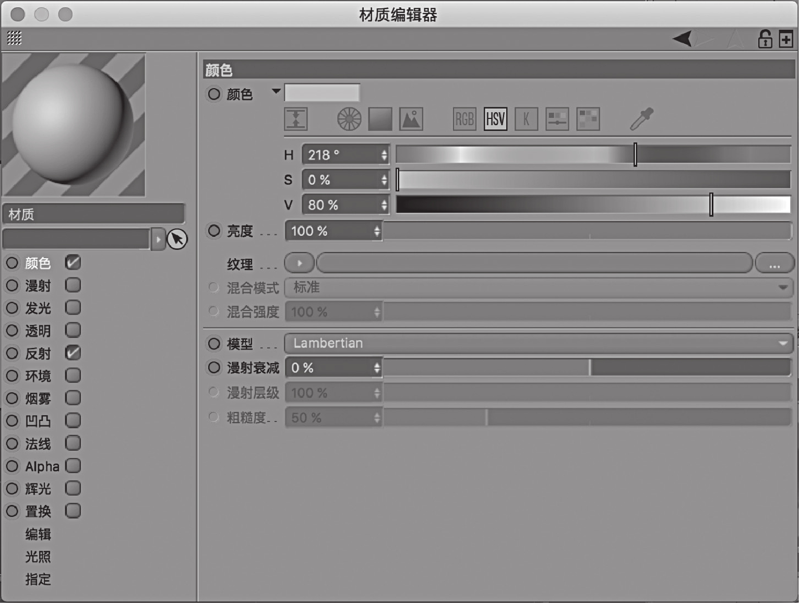Select the 透明 channel label
The height and width of the screenshot is (603, 799).
pos(38,331)
